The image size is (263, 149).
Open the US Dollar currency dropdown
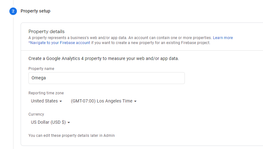pos(50,122)
